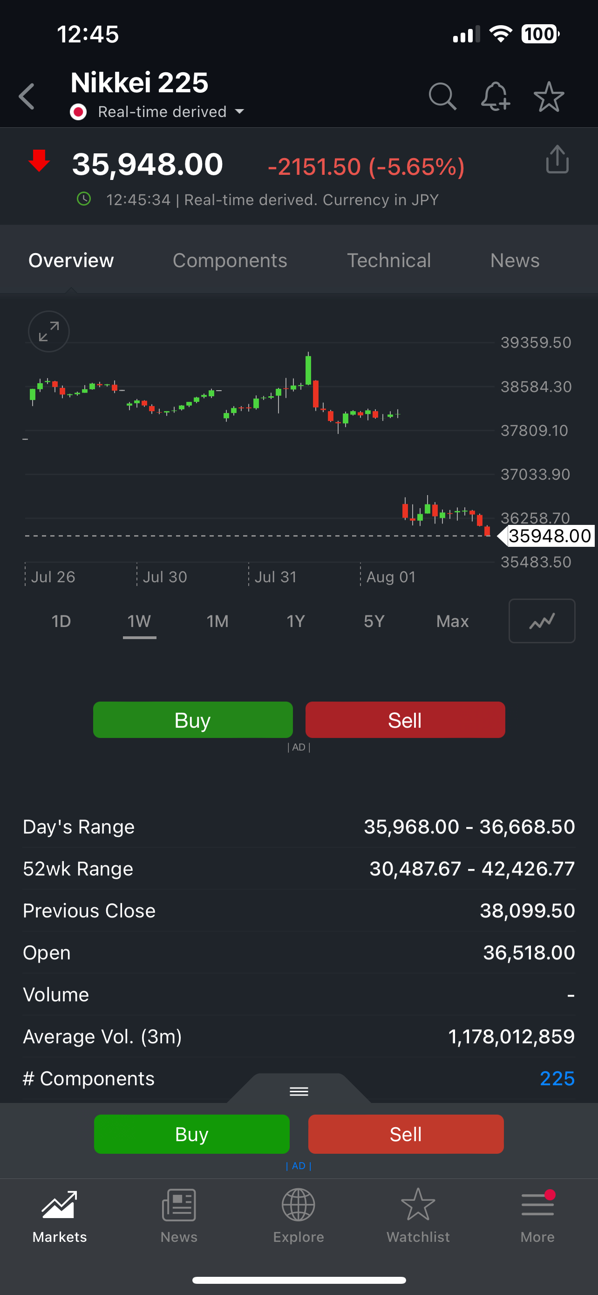The width and height of the screenshot is (598, 1295).
Task: Tap the Wi-Fi icon in status bar
Action: [x=501, y=34]
